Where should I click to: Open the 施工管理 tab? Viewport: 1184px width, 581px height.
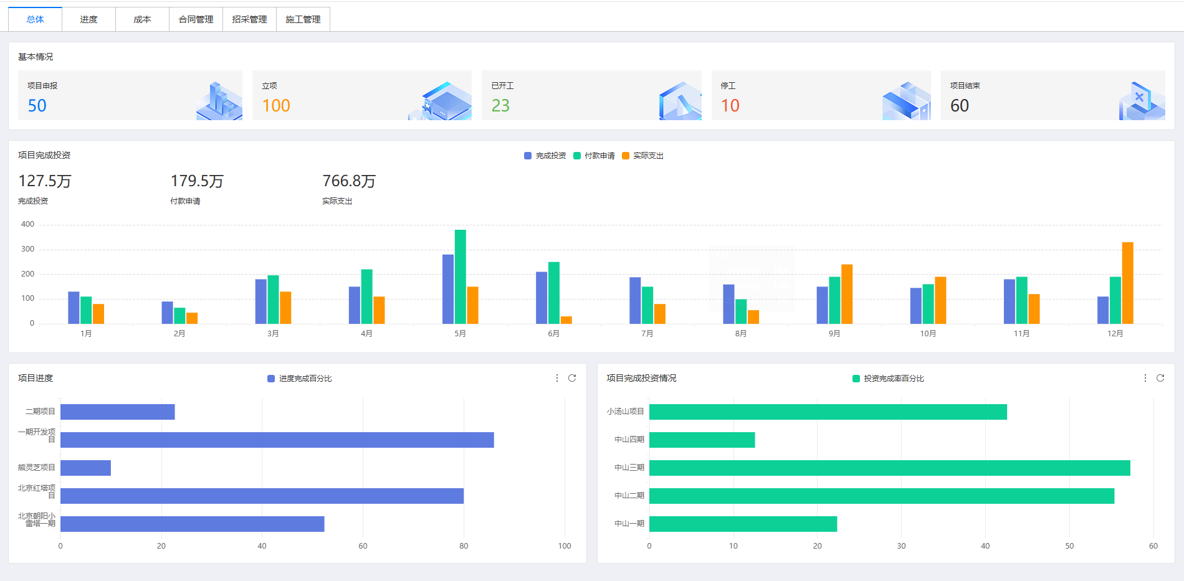[x=303, y=19]
